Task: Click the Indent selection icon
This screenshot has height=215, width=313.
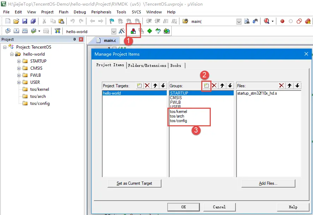Action: point(149,21)
